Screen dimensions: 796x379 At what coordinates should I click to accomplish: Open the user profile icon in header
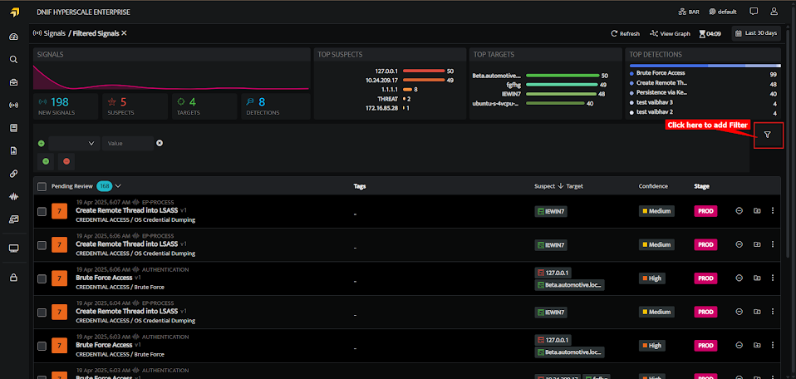774,11
